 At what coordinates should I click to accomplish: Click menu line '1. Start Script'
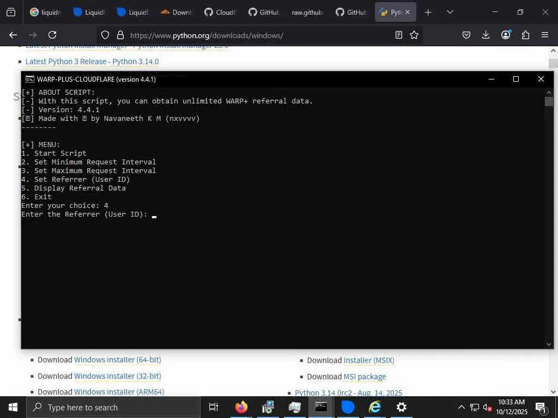[x=54, y=153]
